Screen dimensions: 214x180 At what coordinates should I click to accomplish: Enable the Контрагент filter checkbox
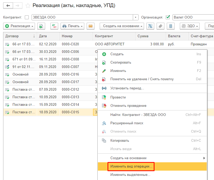coord(27,17)
